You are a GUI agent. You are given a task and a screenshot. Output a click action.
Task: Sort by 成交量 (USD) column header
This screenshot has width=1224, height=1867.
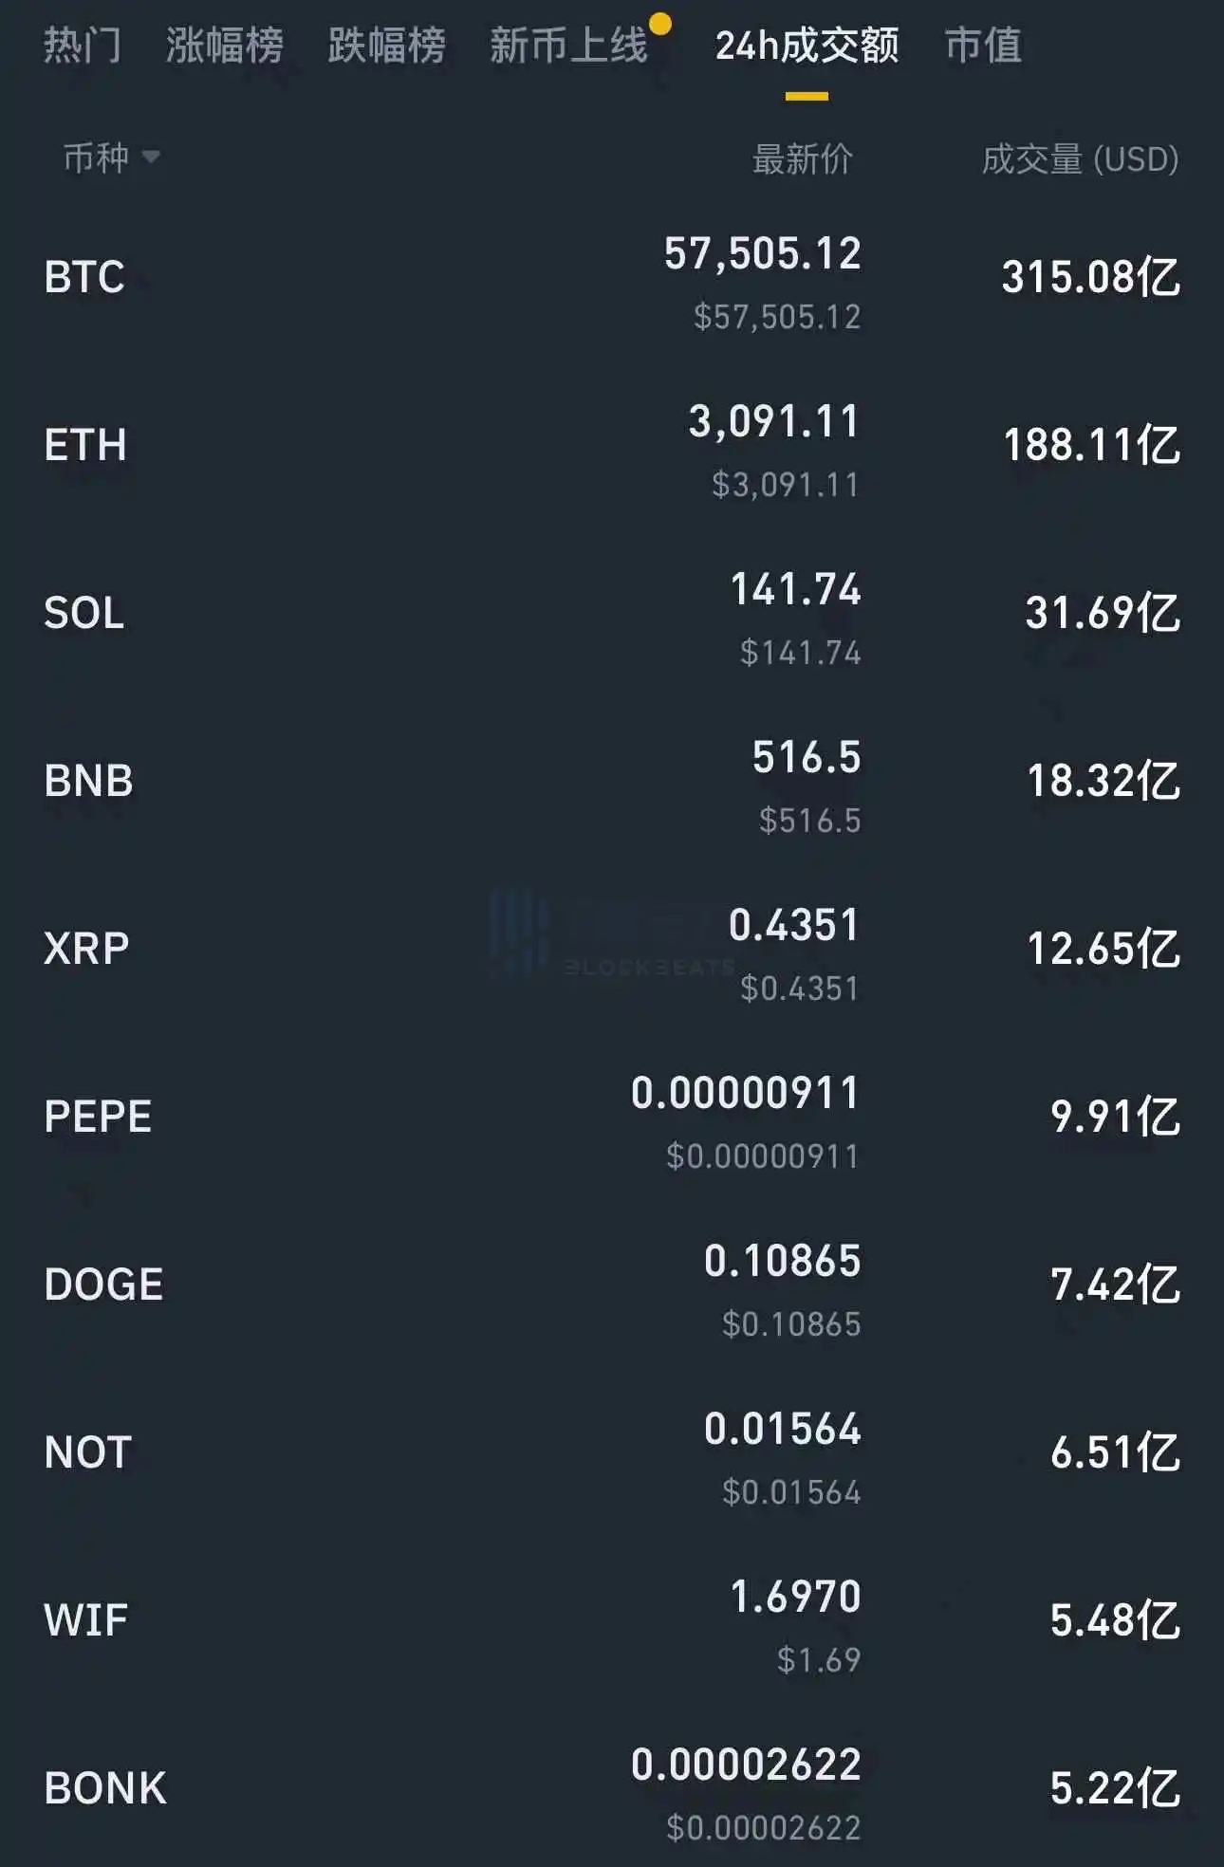(x=1080, y=158)
